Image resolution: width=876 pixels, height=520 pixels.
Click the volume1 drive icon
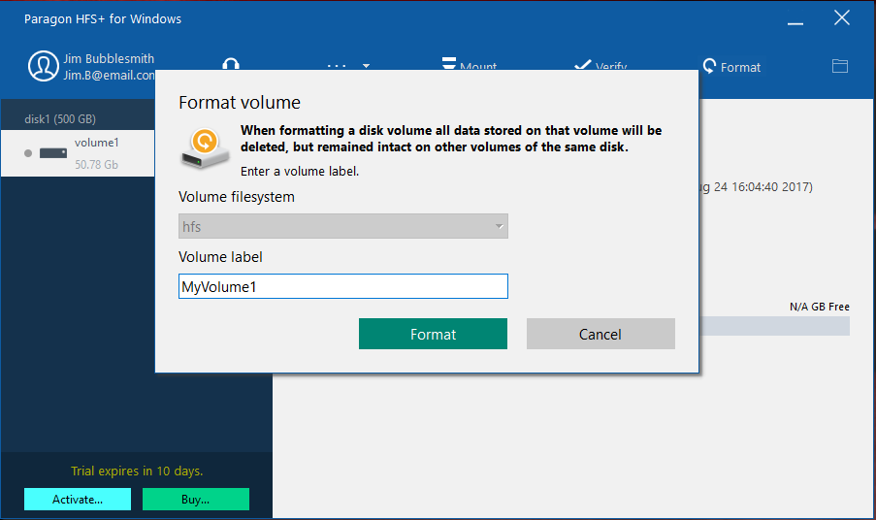(x=52, y=153)
